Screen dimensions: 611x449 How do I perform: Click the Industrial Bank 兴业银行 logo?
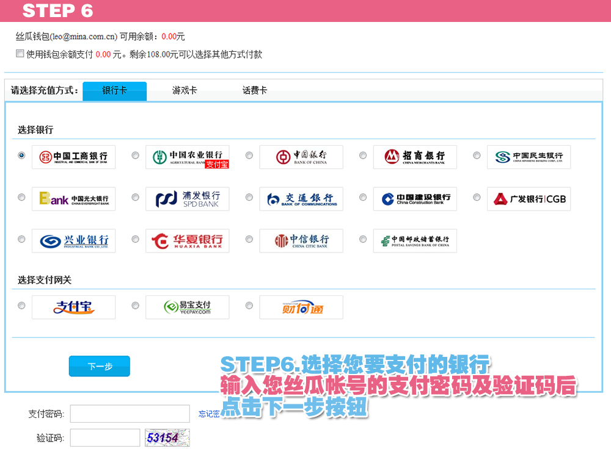point(74,241)
